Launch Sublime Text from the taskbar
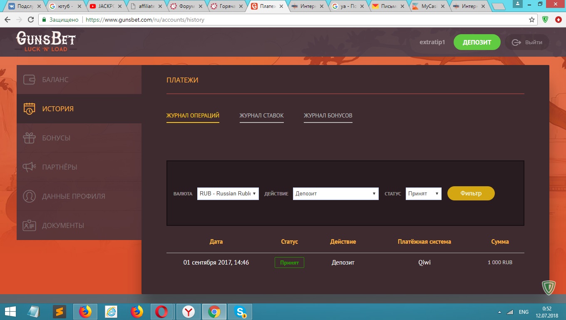566x320 pixels. click(x=59, y=312)
